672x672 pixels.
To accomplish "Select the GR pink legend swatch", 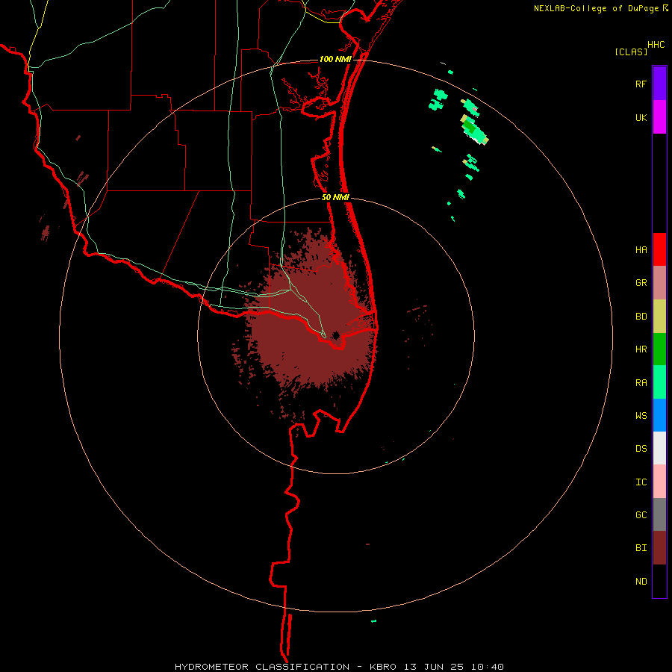I will pyautogui.click(x=659, y=283).
